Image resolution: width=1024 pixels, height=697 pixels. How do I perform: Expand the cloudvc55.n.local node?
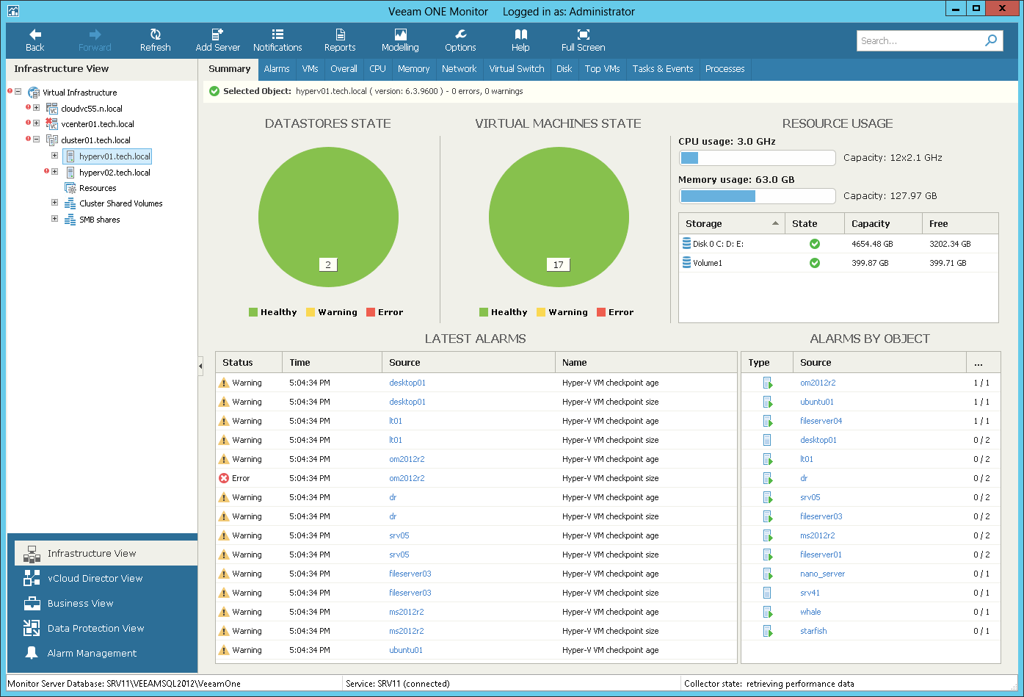click(37, 108)
